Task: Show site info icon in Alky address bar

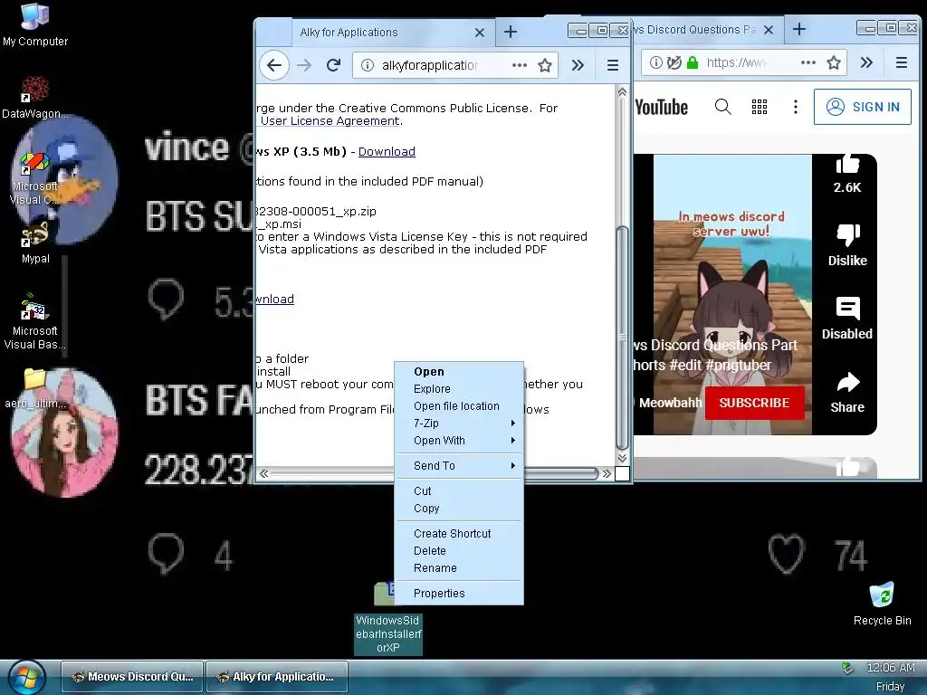Action: [368, 65]
